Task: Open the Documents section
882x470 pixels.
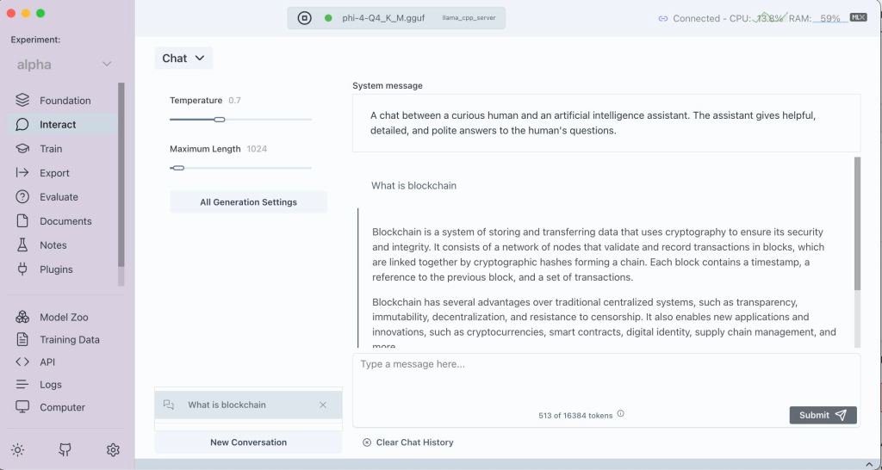Action: [x=62, y=221]
